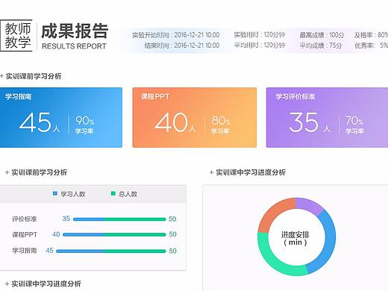
Task: Click total 50 at 评价标准 bar end
Action: [172, 219]
